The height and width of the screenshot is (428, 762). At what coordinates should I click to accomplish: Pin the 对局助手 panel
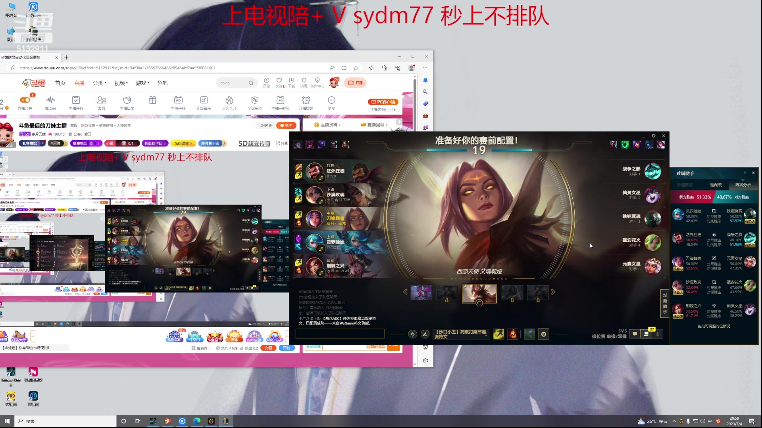pos(745,173)
